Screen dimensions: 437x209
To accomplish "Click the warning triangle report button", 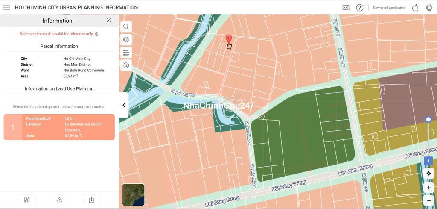I will [x=59, y=200].
